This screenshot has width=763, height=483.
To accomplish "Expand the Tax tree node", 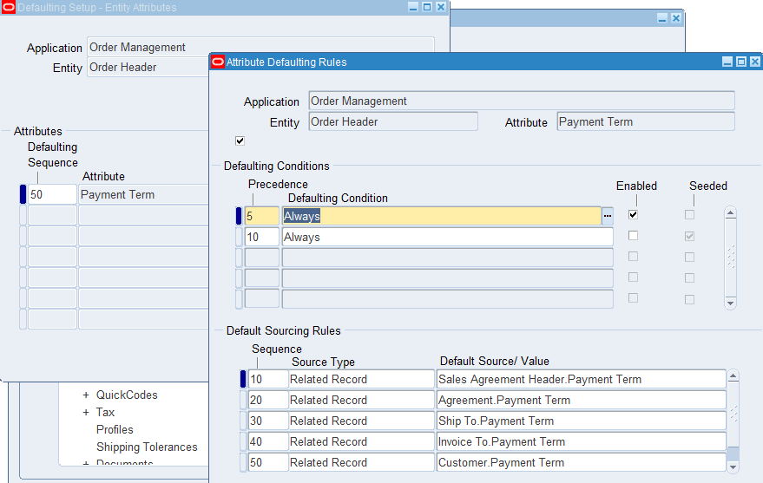I will pos(86,413).
